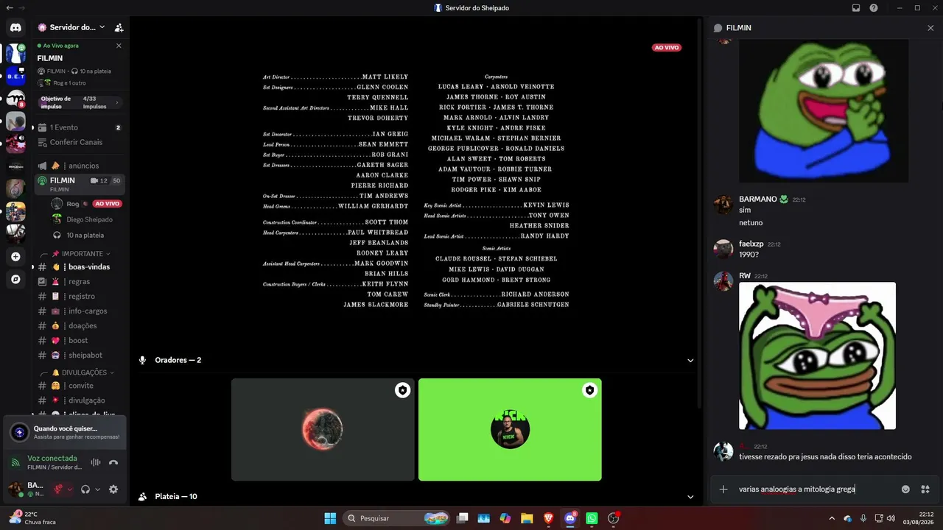This screenshot has height=530, width=943.
Task: Open the info-cargos channel
Action: 80,311
